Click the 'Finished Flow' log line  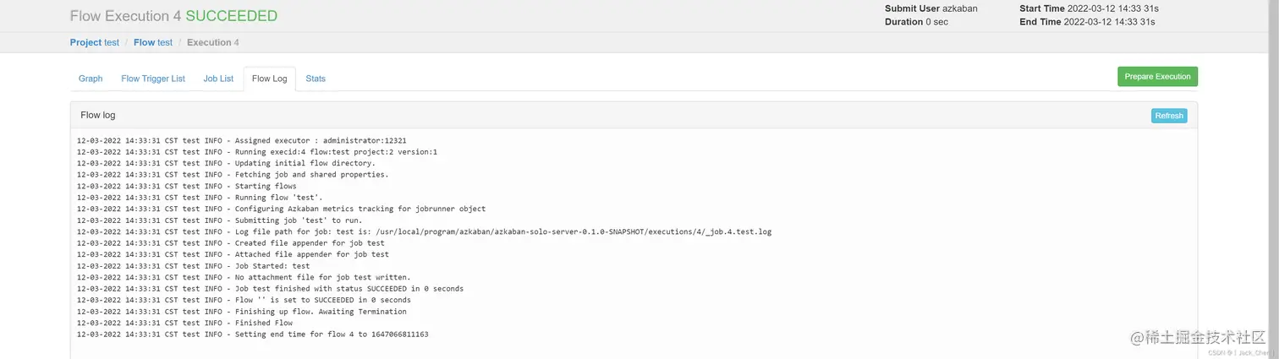coord(185,323)
